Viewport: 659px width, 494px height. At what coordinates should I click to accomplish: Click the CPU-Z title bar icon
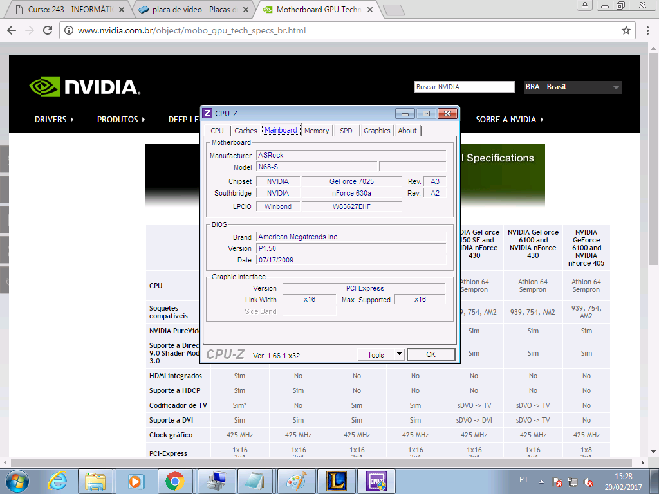(x=207, y=113)
